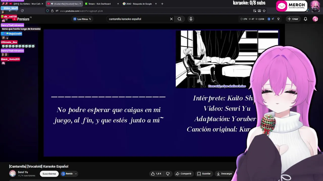Viewport: 323px width, 181px height.
Task: Open Los filtros search filters
Action: (x=82, y=19)
